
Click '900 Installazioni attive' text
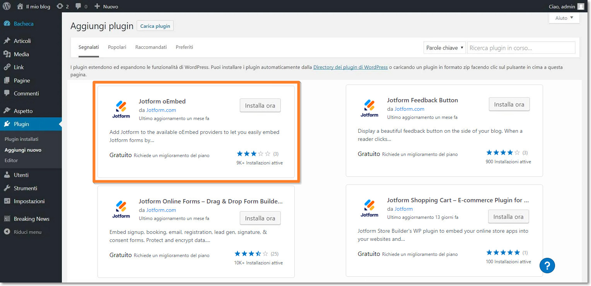point(508,162)
